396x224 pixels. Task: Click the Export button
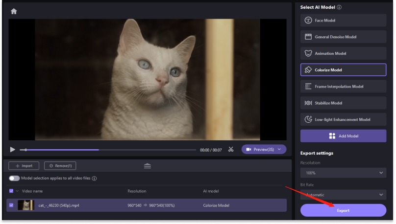click(343, 210)
